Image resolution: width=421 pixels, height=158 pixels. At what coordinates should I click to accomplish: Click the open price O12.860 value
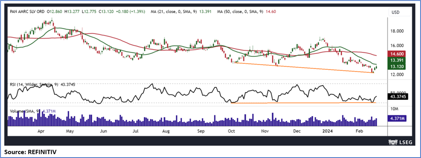click(54, 12)
